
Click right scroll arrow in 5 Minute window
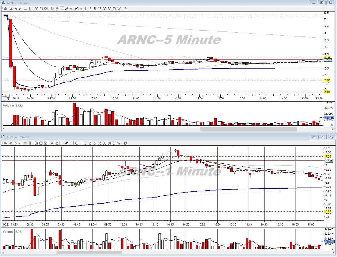click(x=333, y=129)
